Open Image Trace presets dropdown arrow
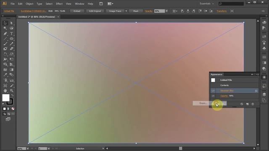 coord(126,11)
